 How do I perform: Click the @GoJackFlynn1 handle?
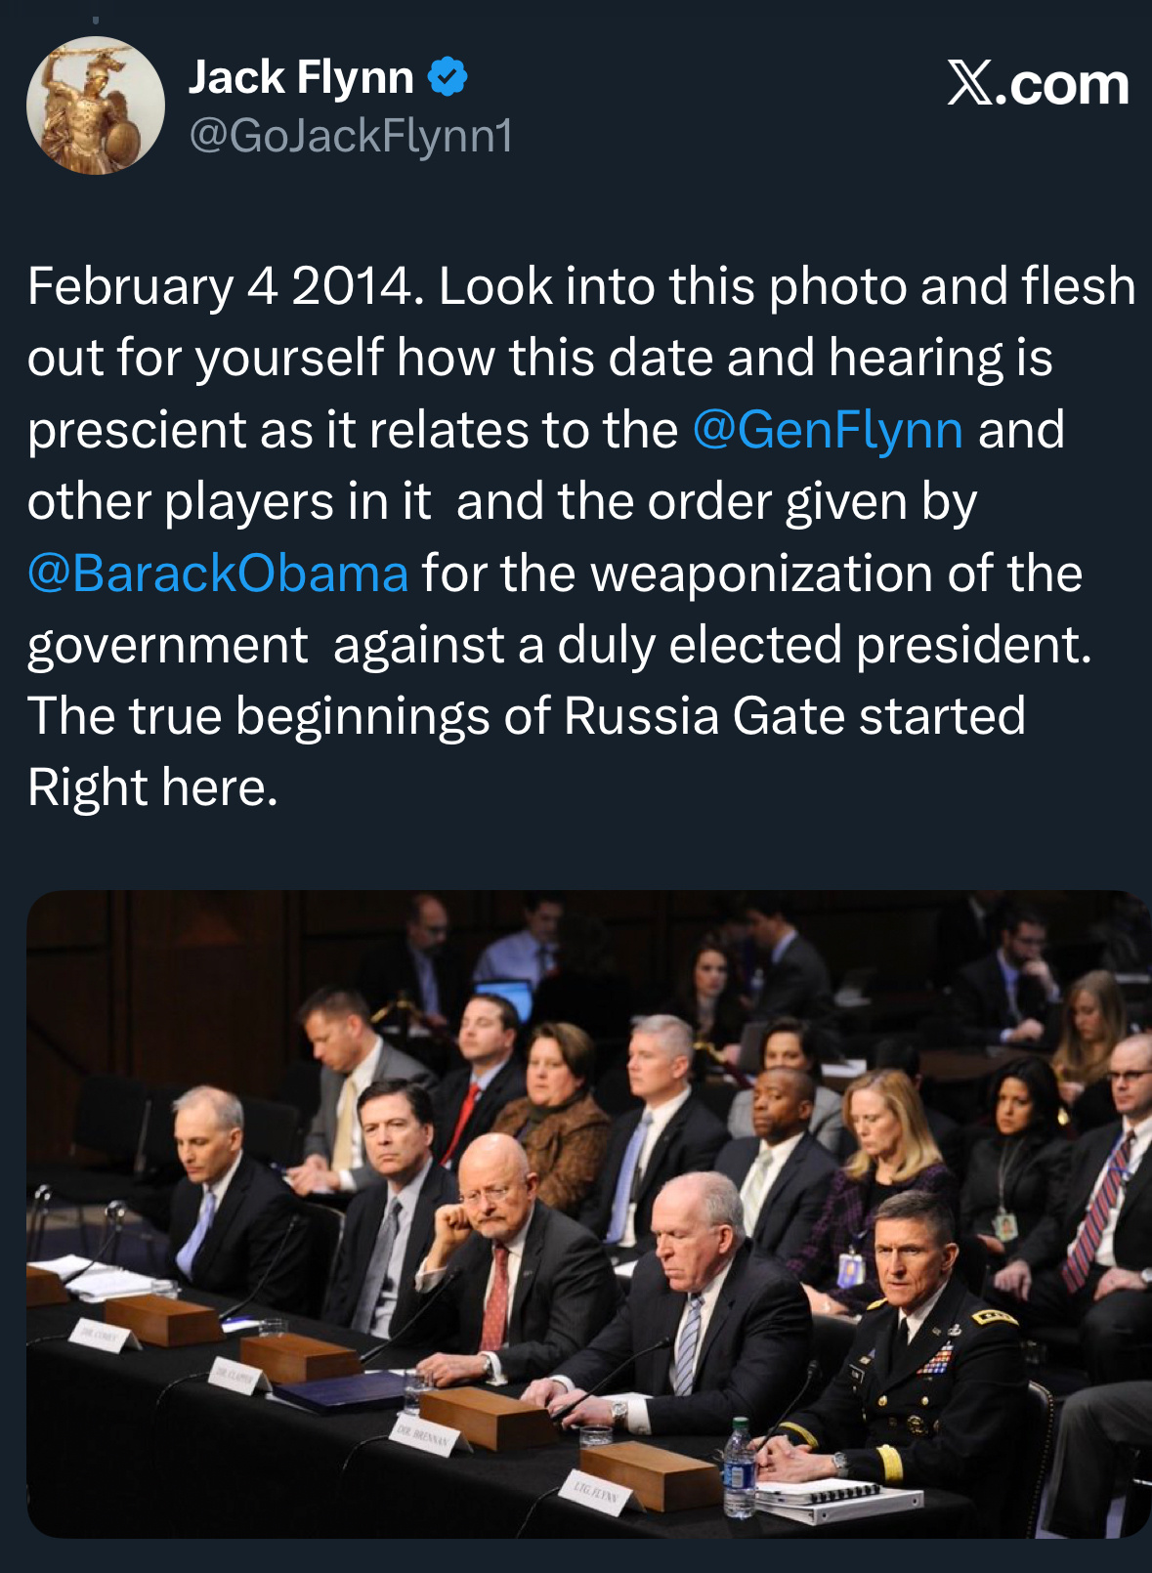pos(350,135)
